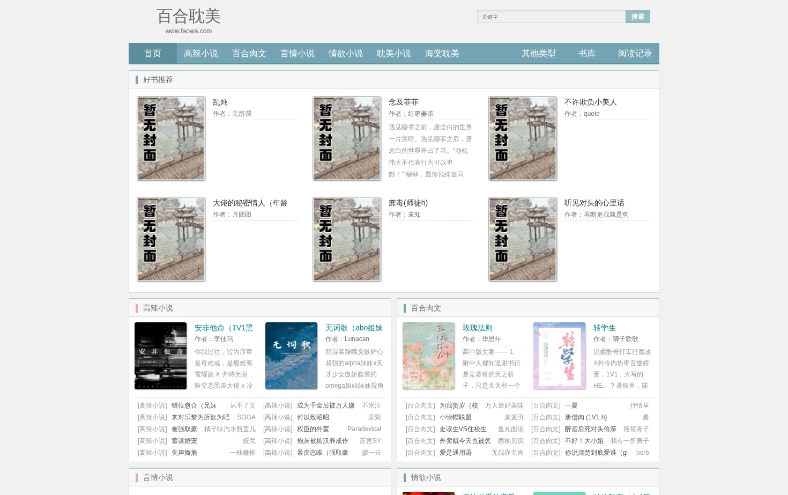
Task: Go to 首页 in the navigation bar
Action: 153,54
